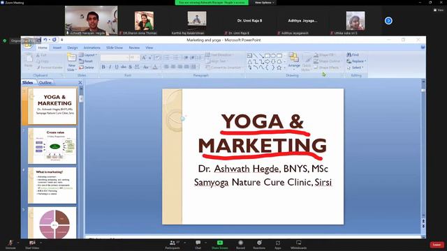This screenshot has width=447, height=251.
Task: Toggle Italic formatting
Action: pos(110,67)
